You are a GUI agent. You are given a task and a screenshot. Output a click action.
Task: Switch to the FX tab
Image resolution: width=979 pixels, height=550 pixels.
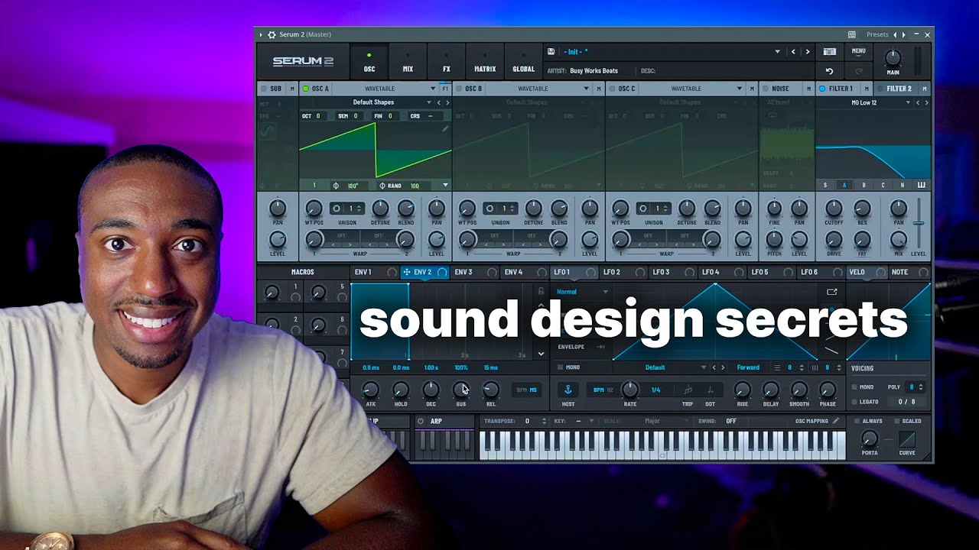(x=447, y=63)
